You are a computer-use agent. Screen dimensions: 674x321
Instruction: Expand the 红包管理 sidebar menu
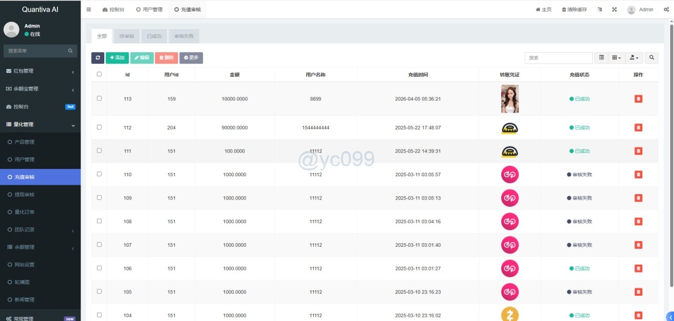point(40,71)
